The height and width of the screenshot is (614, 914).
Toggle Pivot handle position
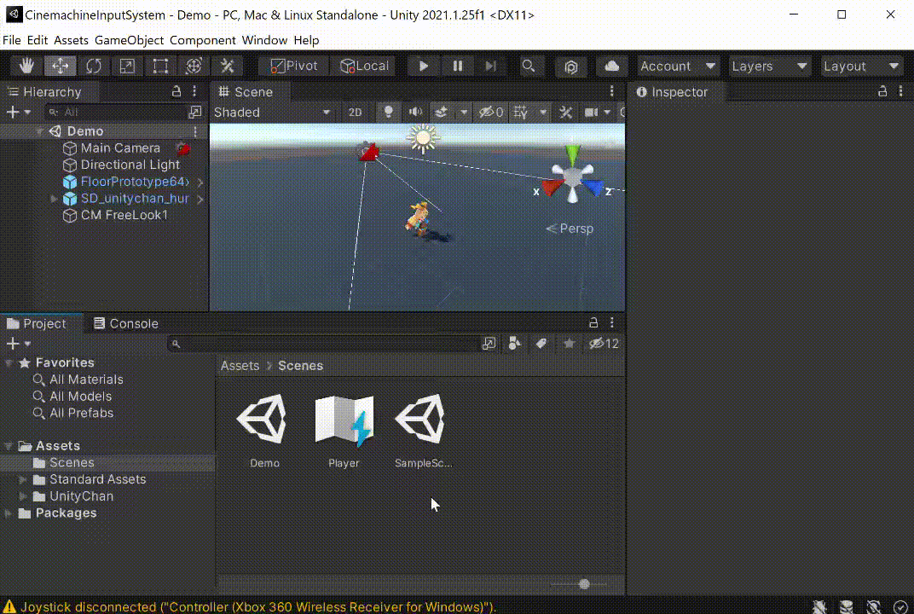point(294,66)
